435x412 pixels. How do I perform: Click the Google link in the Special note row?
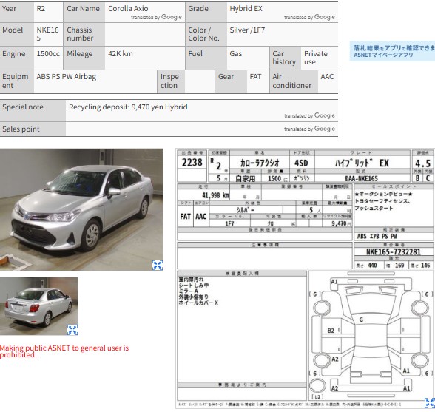click(325, 115)
